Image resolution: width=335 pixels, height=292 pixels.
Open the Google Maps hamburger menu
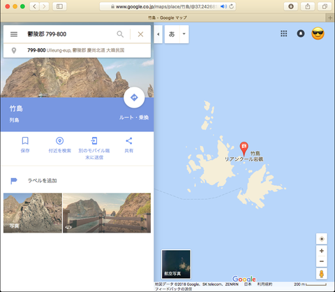[x=14, y=34]
